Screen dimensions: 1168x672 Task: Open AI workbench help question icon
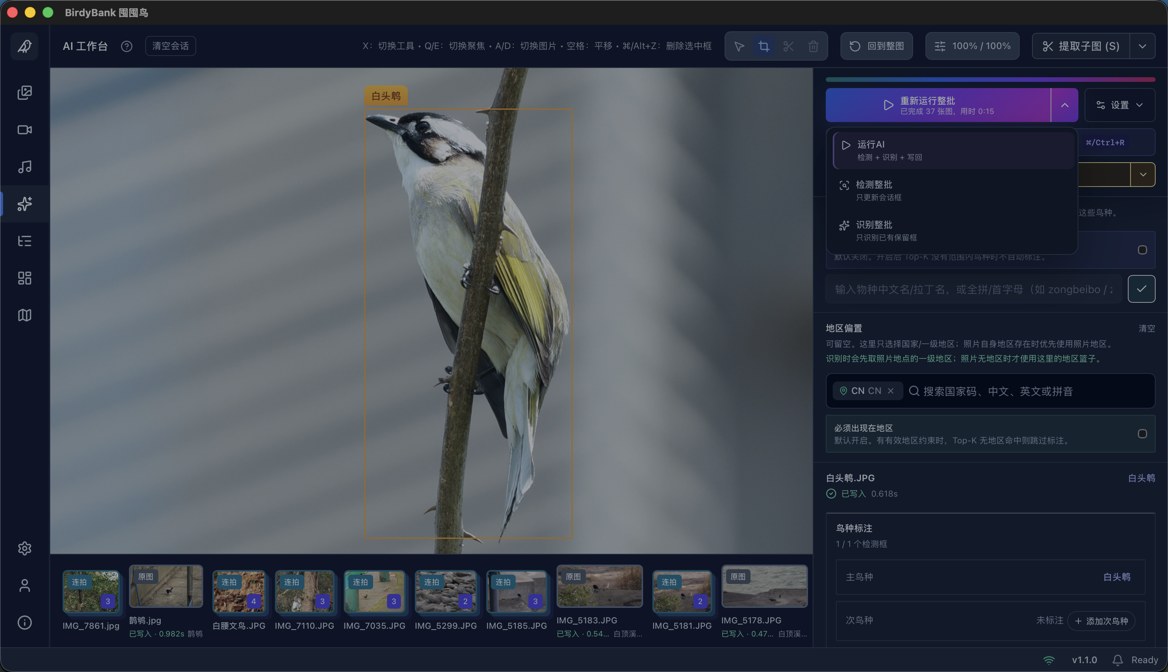126,46
